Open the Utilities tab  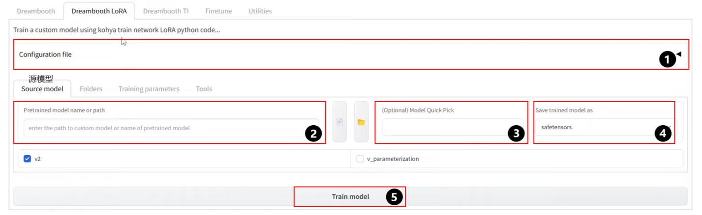260,11
